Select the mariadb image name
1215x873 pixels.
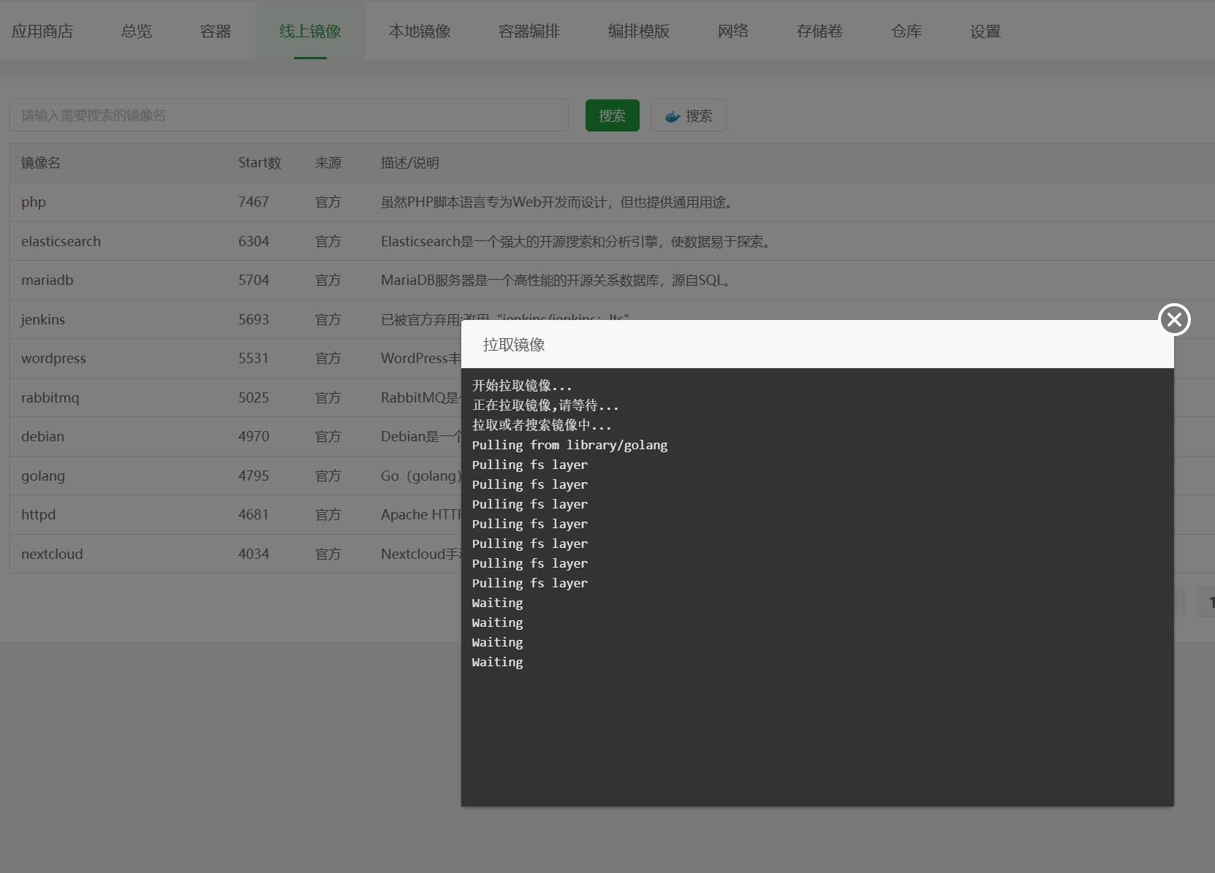click(x=48, y=280)
